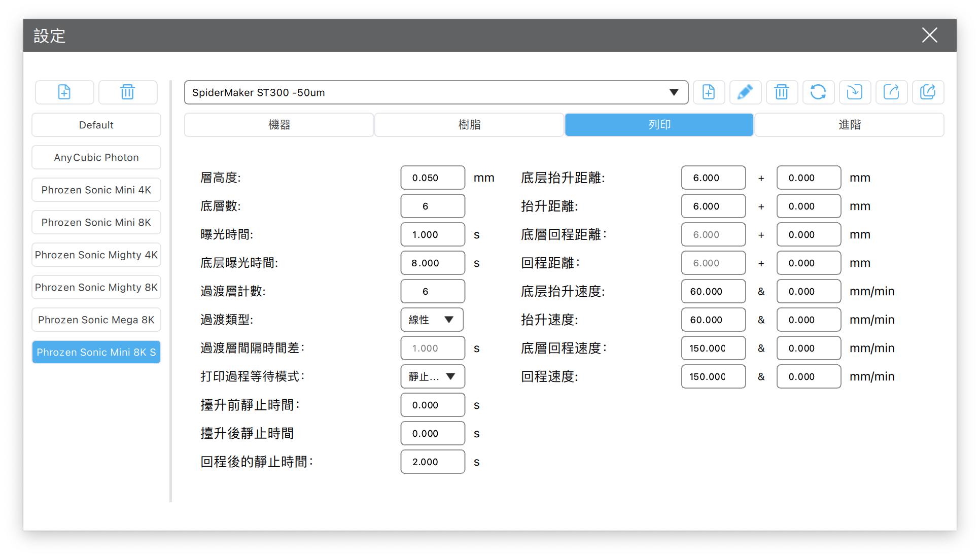Screen dimensions: 980x558
Task: Create a new resin profile
Action: click(x=709, y=92)
